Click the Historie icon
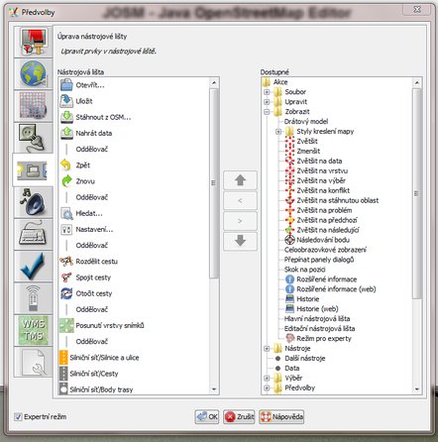The width and height of the screenshot is (438, 442). pos(289,299)
